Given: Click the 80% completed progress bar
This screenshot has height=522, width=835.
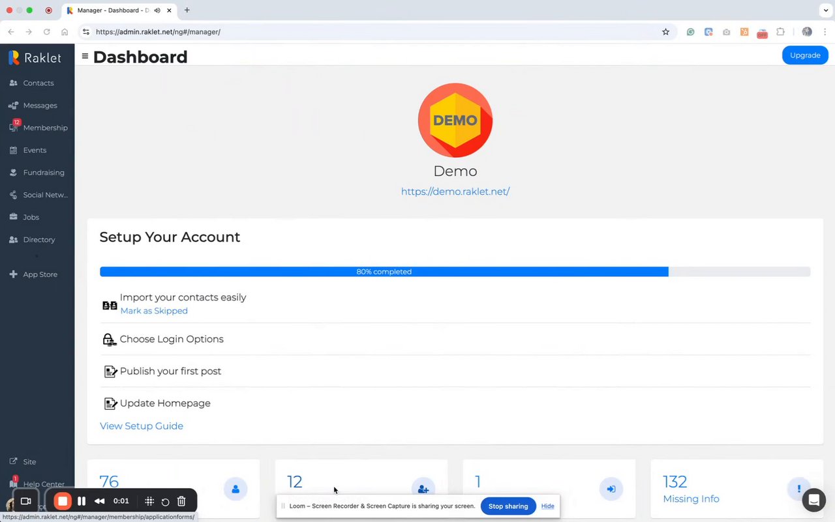Looking at the screenshot, I should 455,272.
